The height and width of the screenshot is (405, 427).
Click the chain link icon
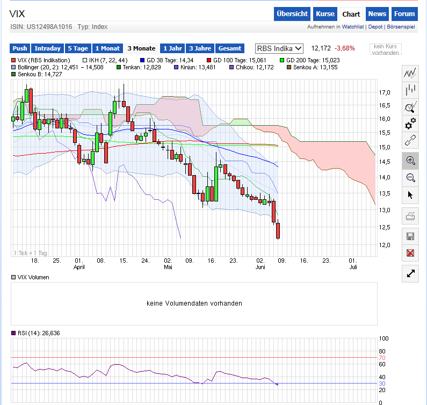click(x=411, y=141)
